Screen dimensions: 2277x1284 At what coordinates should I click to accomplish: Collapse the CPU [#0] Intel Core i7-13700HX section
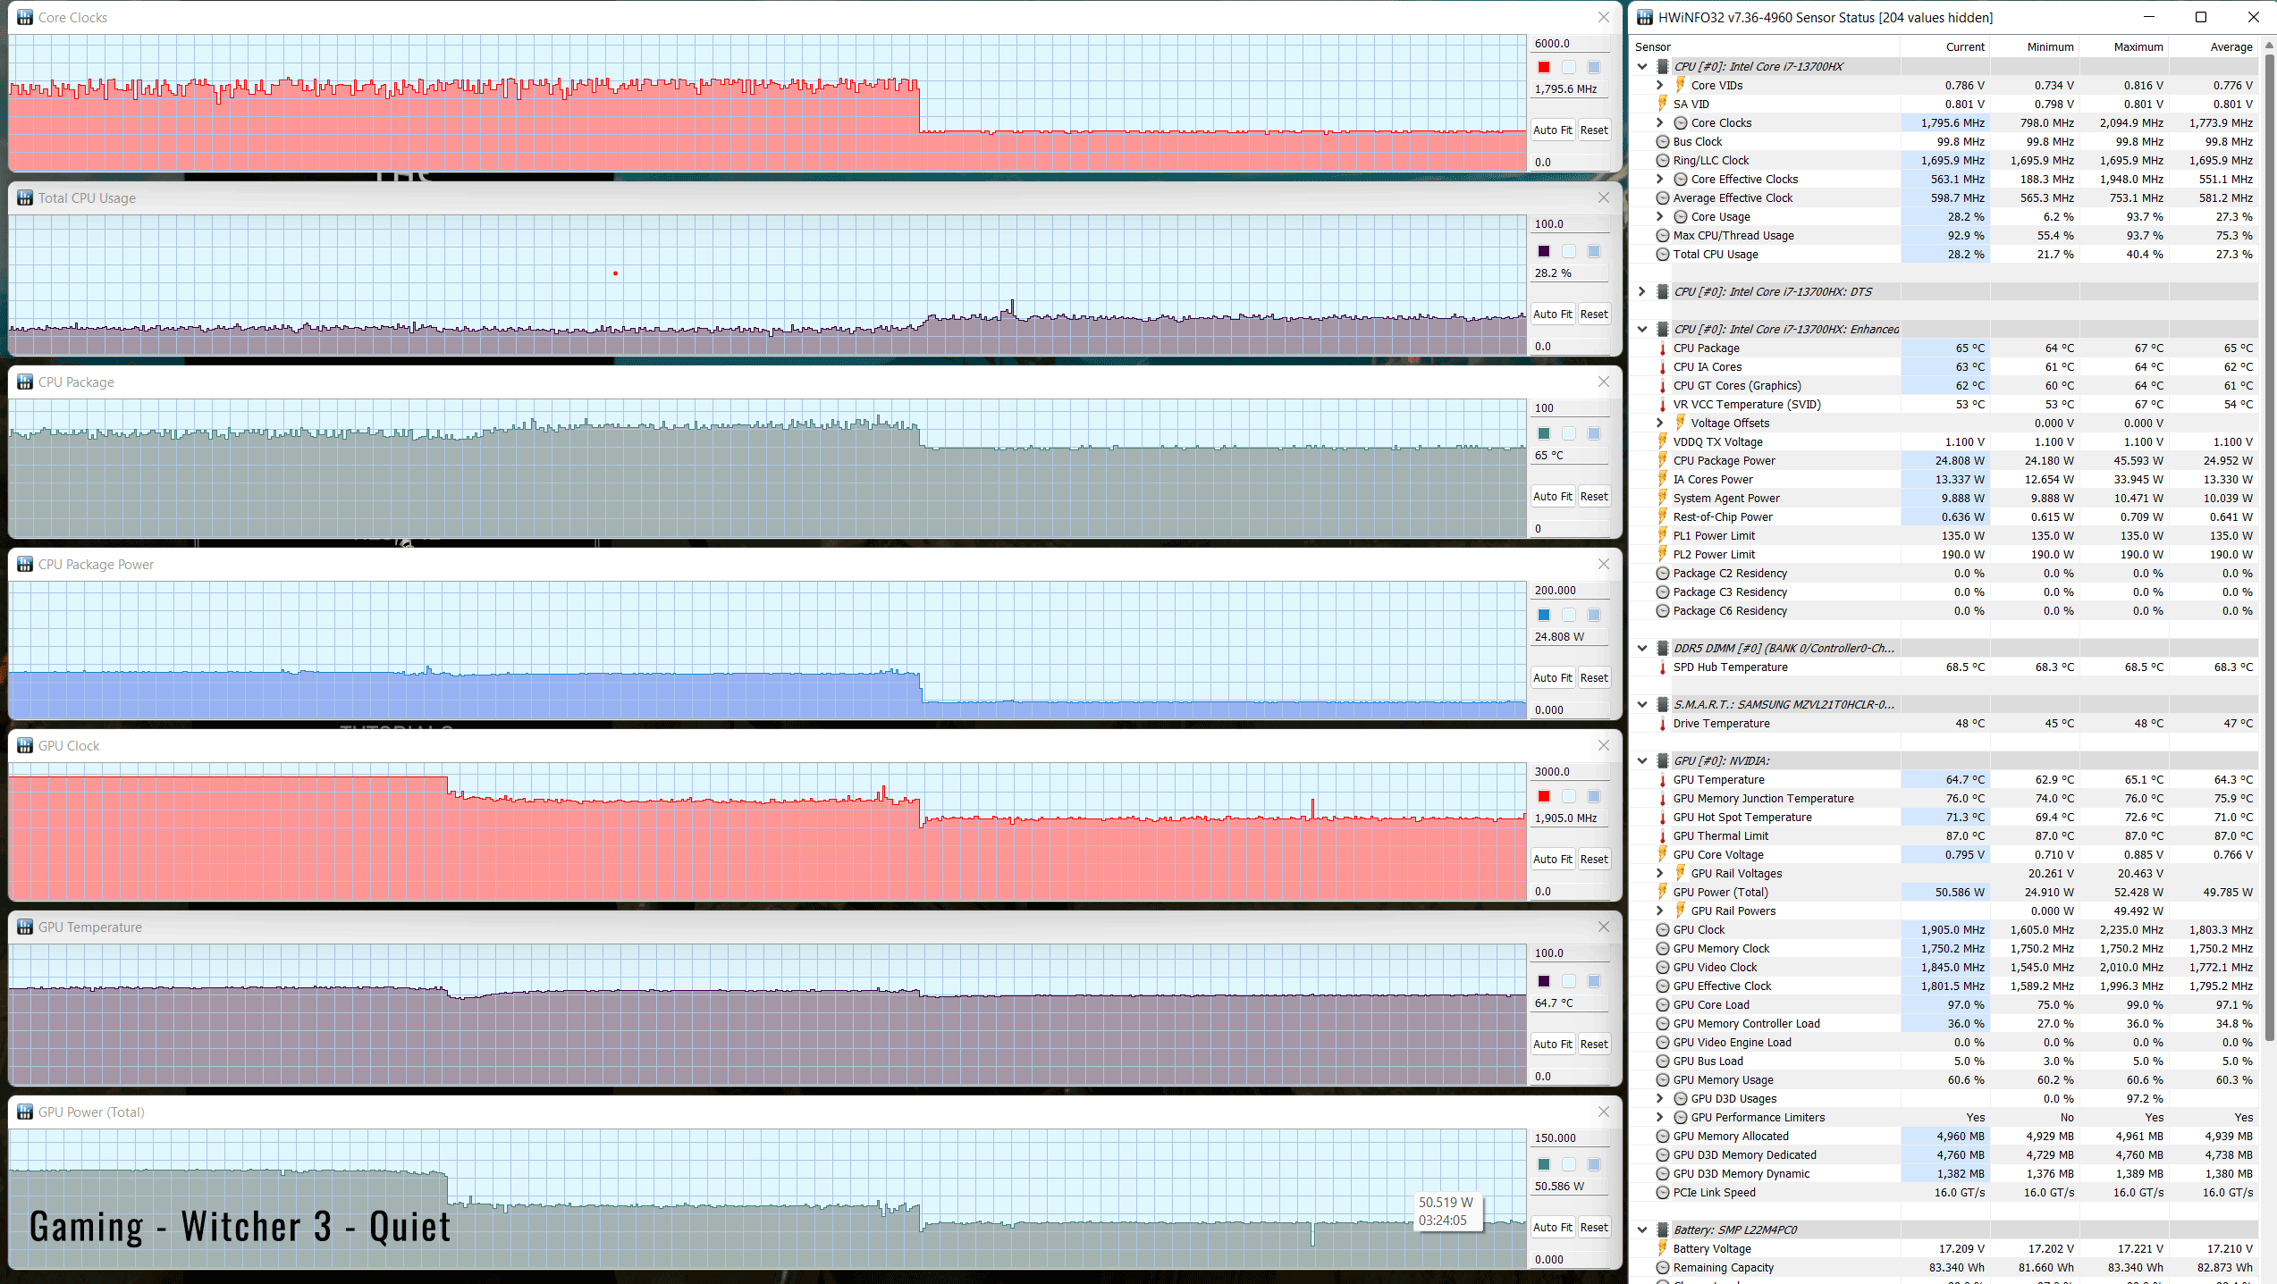pyautogui.click(x=1642, y=66)
